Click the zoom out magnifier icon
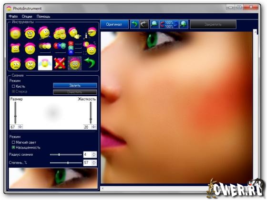The width and height of the screenshot is (267, 200). [154, 24]
